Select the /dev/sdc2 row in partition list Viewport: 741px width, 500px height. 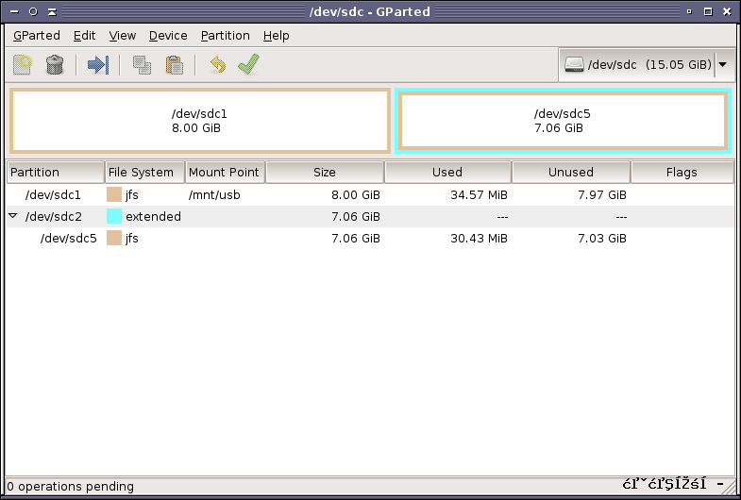(x=370, y=216)
